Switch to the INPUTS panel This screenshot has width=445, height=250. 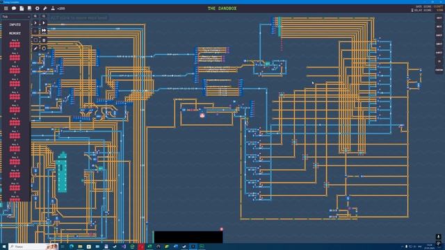pyautogui.click(x=15, y=25)
